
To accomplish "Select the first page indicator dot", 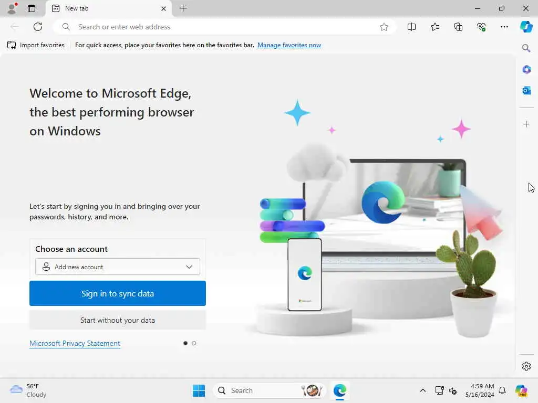I will [185, 343].
